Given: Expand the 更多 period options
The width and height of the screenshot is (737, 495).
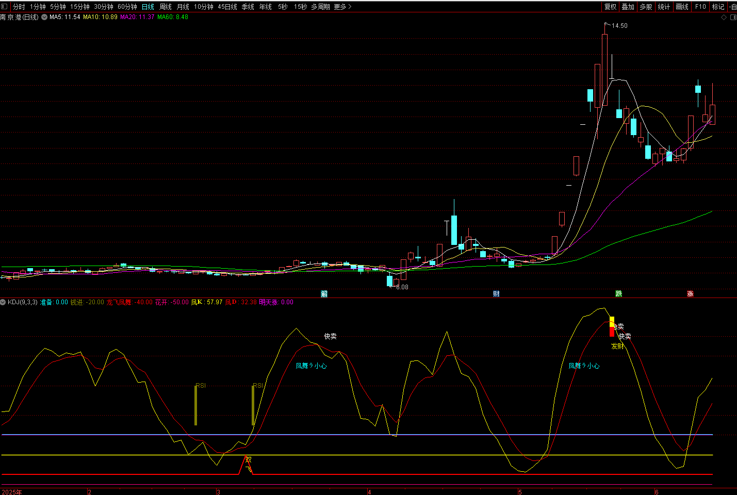Looking at the screenshot, I should click(x=343, y=7).
